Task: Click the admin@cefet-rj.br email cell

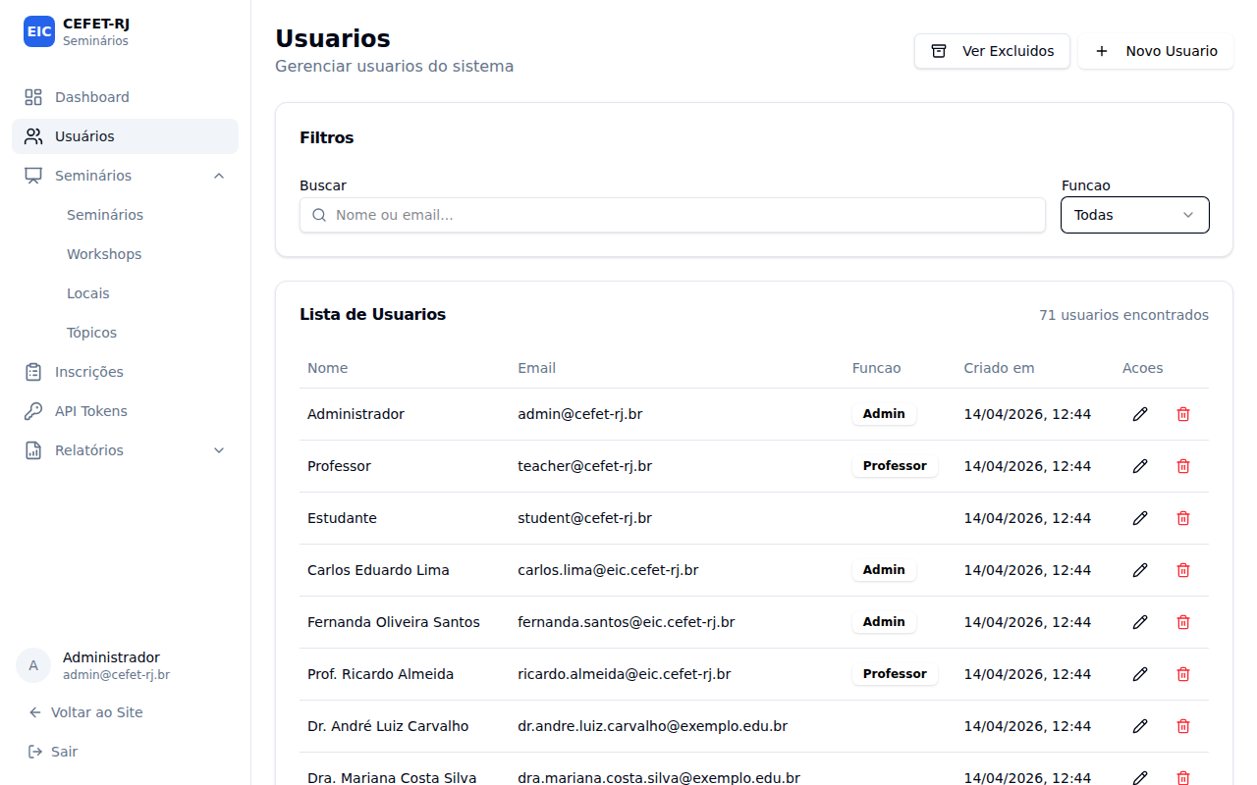Action: [580, 414]
